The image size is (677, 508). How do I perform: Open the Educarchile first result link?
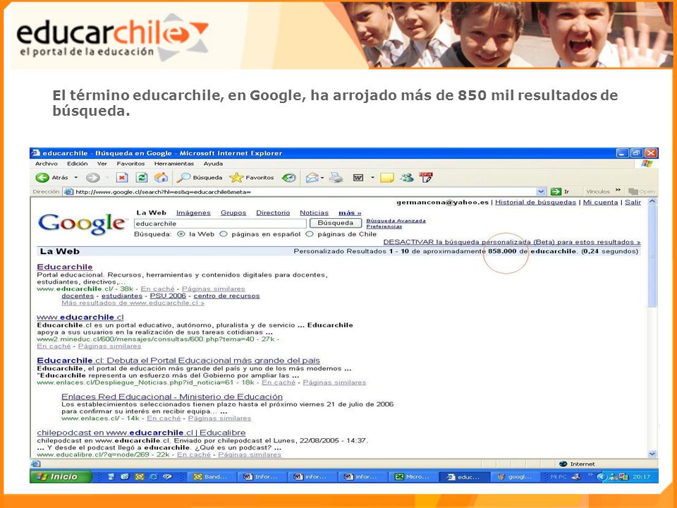click(x=65, y=267)
